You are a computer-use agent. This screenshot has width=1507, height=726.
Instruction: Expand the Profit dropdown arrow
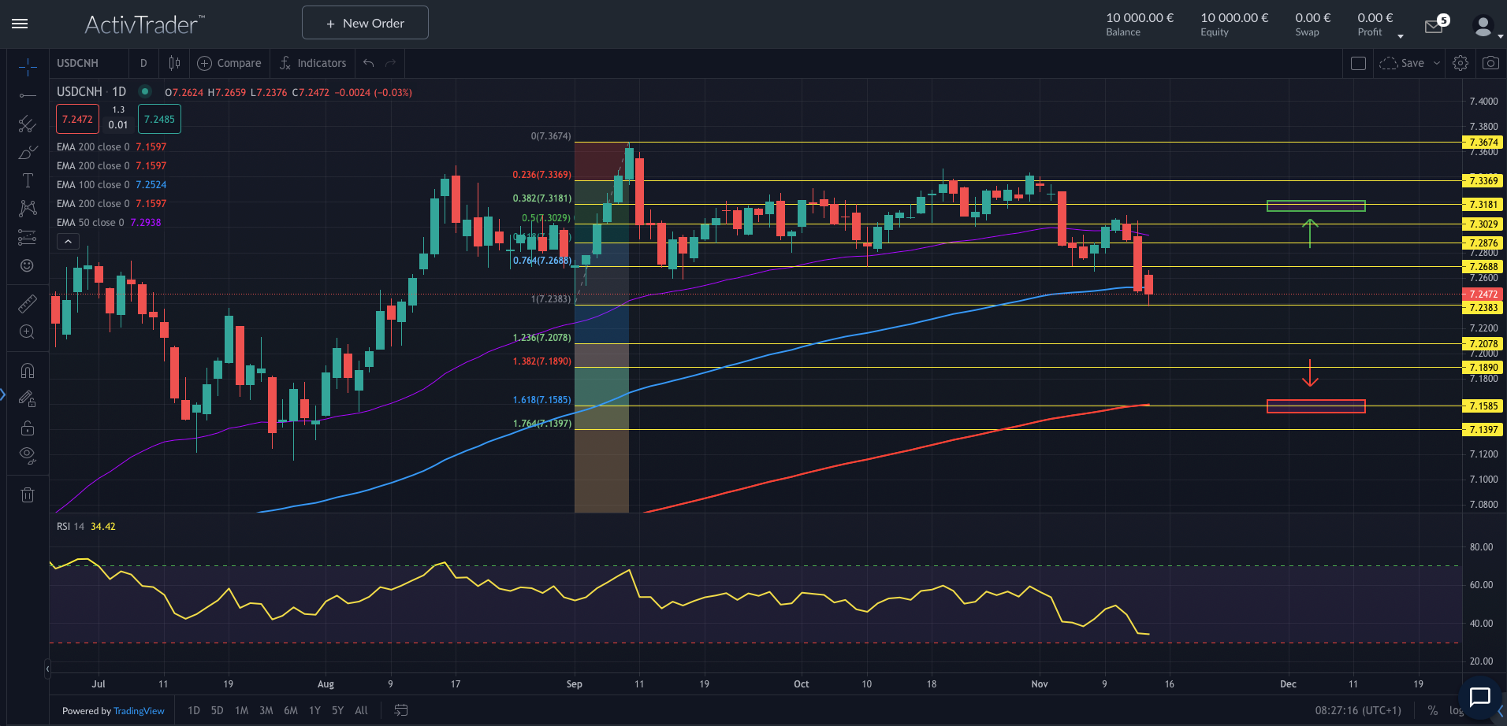tap(1401, 35)
